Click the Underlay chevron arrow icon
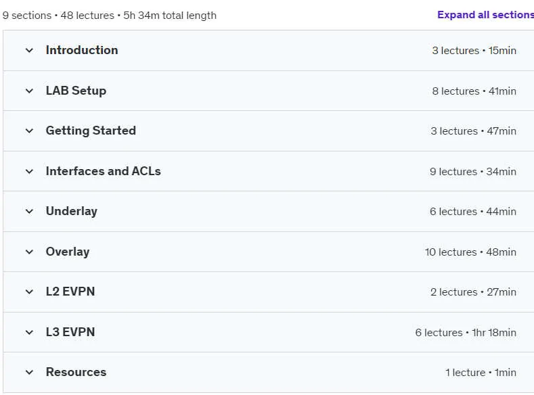 [x=29, y=211]
